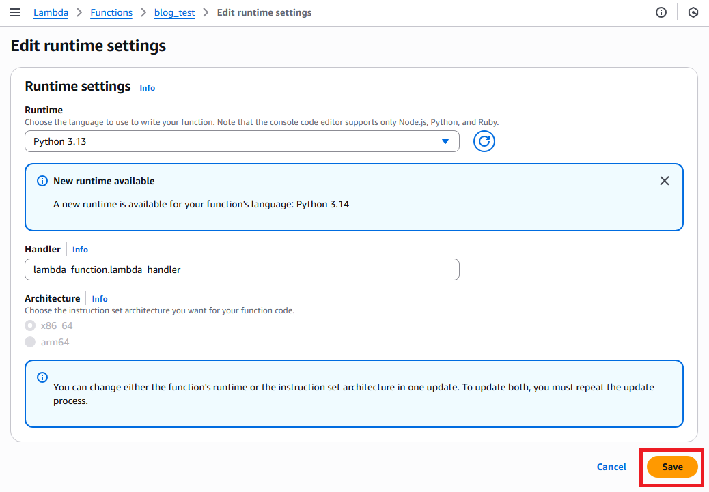Click info icon beside New runtime available
The image size is (709, 492).
point(42,181)
